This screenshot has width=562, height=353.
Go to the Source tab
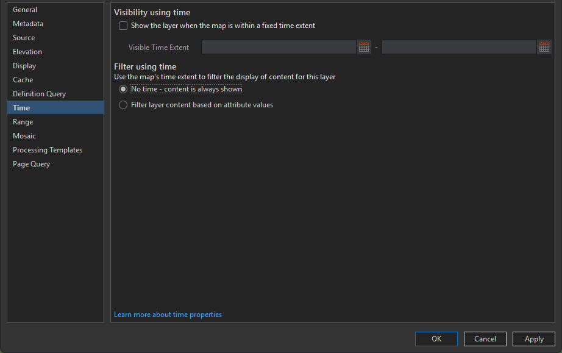pos(24,38)
